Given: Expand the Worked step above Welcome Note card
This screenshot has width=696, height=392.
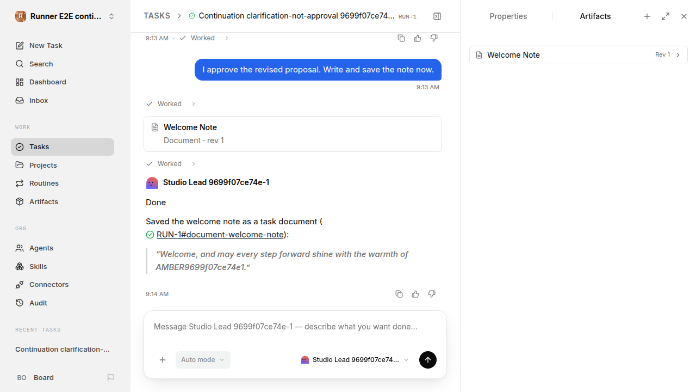Looking at the screenshot, I should tap(171, 104).
